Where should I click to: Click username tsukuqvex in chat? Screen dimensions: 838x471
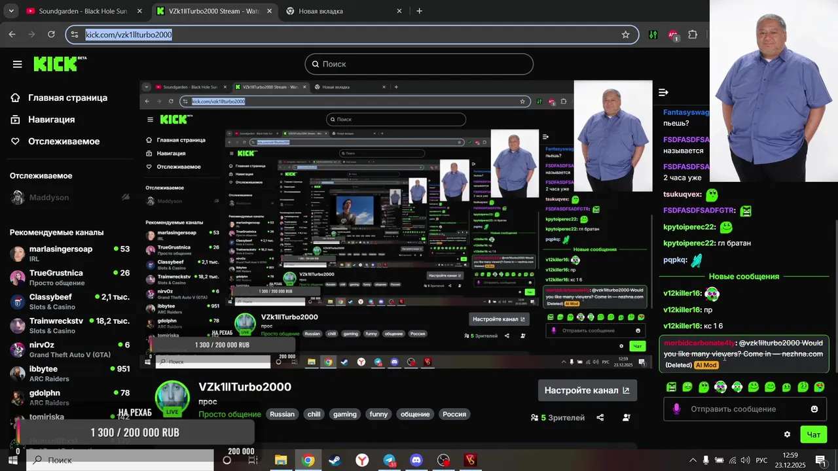click(683, 194)
